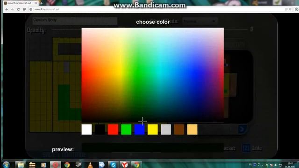Click the site info icon in address bar
The image size is (299, 168).
point(31,9)
